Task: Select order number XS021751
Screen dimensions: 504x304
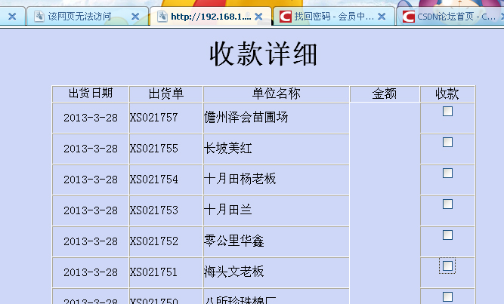Action: coord(153,272)
